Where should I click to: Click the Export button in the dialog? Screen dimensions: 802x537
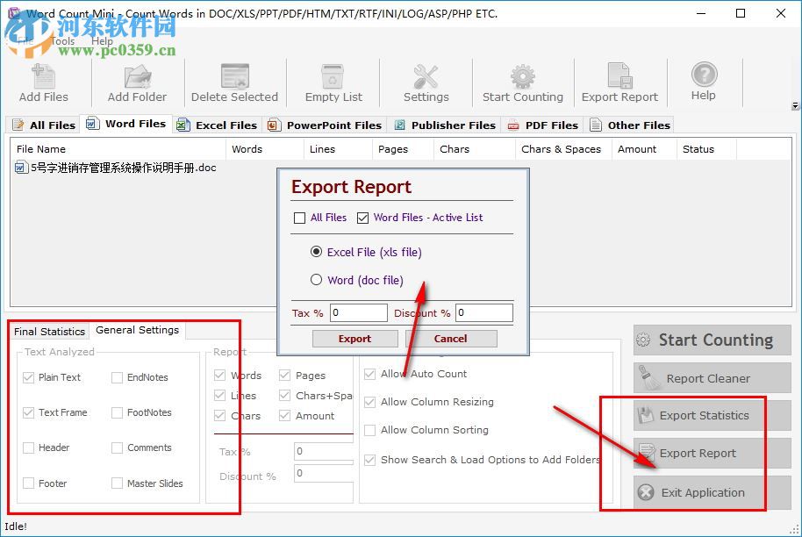click(355, 339)
